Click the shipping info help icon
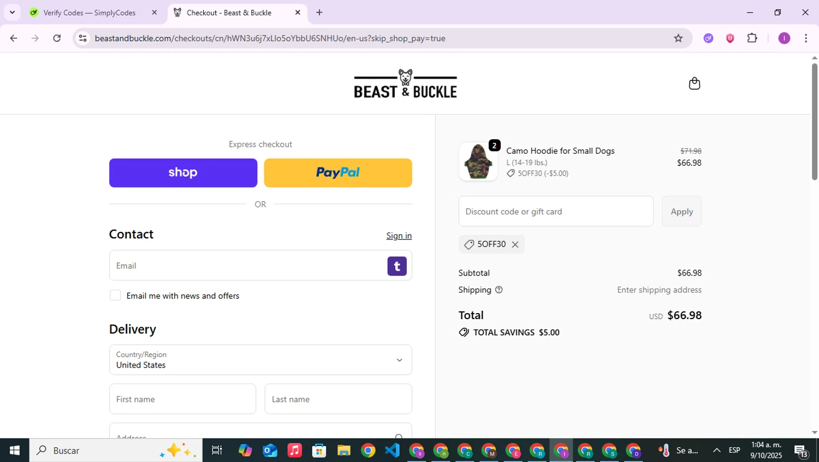 498,290
